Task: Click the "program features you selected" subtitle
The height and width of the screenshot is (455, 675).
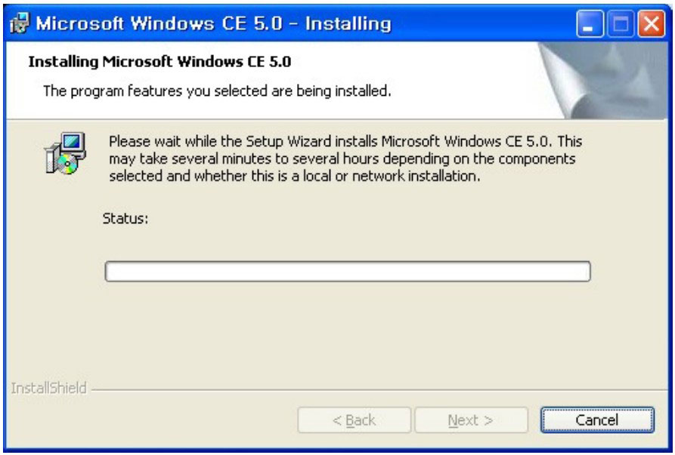Action: pos(217,92)
